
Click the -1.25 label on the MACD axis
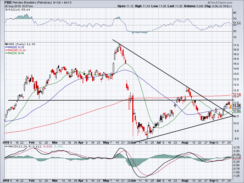[236, 176]
